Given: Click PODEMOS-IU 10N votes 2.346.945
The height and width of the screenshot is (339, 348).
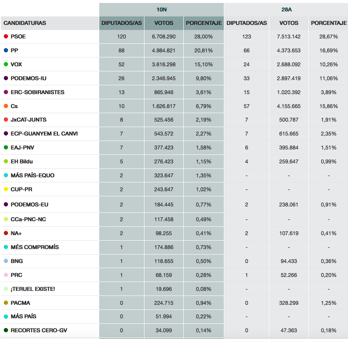Looking at the screenshot, I should 164,79.
